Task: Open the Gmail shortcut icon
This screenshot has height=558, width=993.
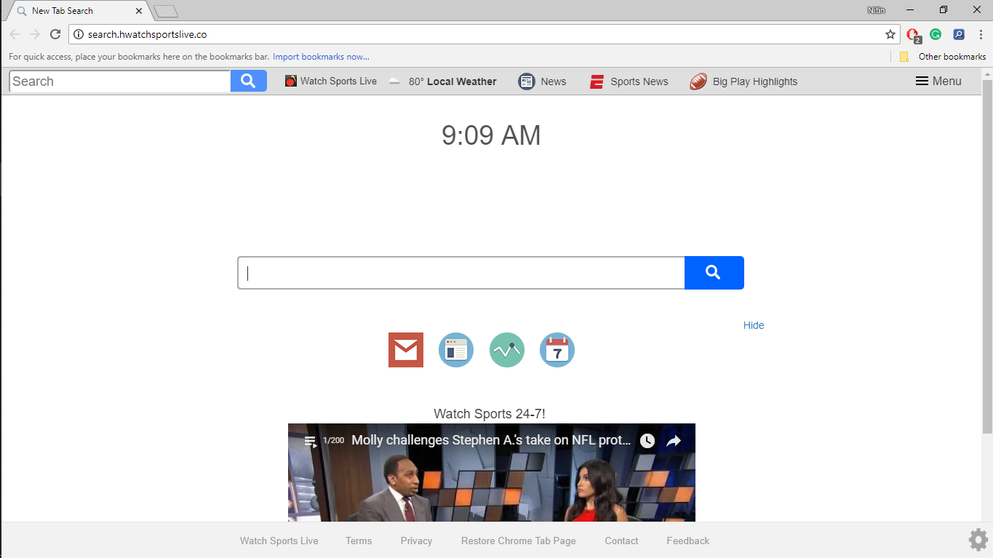Action: pyautogui.click(x=405, y=350)
